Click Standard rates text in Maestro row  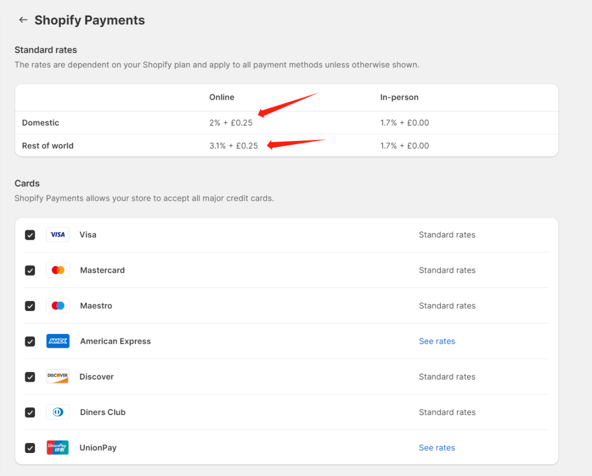click(447, 305)
